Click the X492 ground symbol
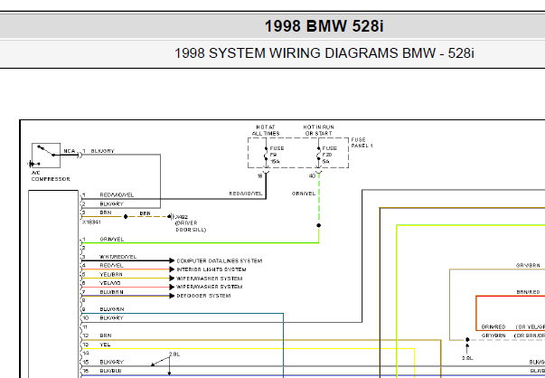Image resolution: width=545 pixels, height=378 pixels. pos(169,217)
